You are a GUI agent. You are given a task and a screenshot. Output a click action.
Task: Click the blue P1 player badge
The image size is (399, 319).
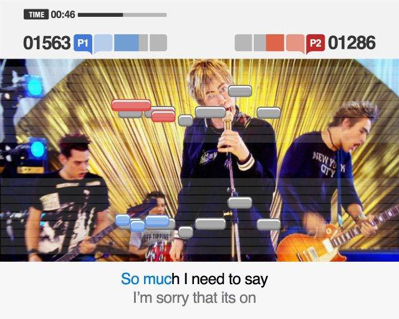coord(83,43)
